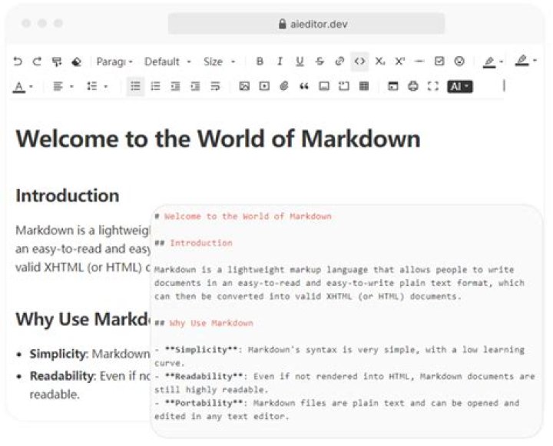Open the font color picker

pyautogui.click(x=22, y=87)
